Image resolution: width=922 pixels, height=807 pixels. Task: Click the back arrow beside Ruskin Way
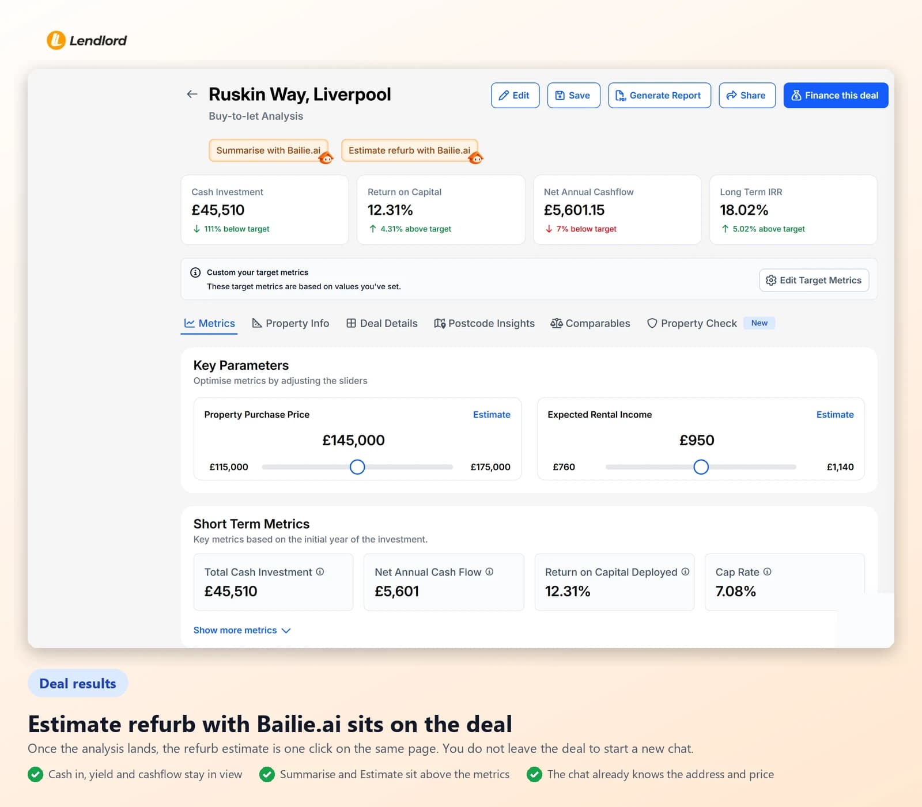(192, 94)
